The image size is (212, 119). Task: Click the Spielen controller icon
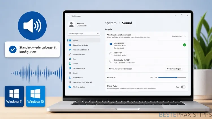click(x=70, y=73)
